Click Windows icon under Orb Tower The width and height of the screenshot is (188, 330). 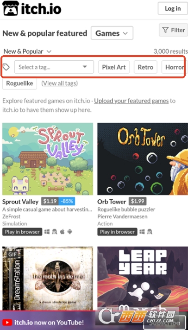coord(142,232)
